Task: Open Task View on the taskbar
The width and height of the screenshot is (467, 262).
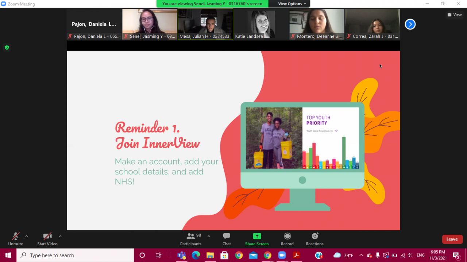Action: (x=158, y=255)
